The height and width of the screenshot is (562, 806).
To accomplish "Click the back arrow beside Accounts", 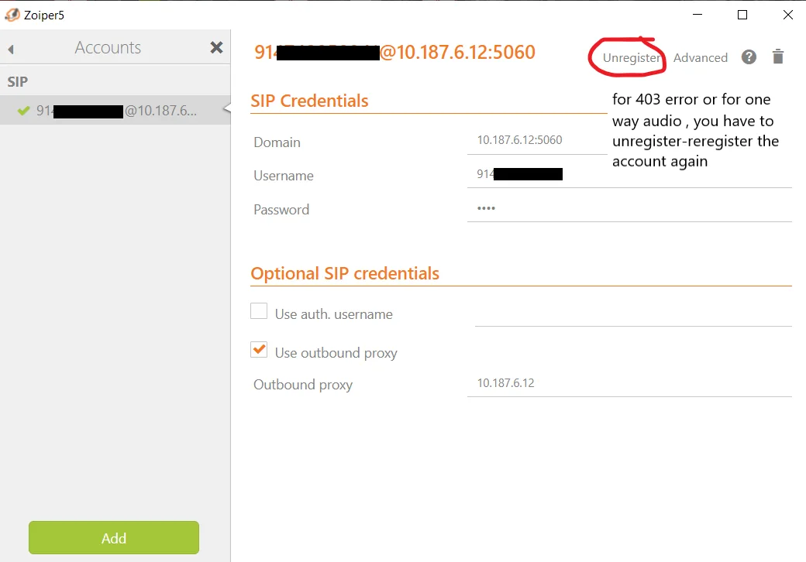I will coord(11,49).
